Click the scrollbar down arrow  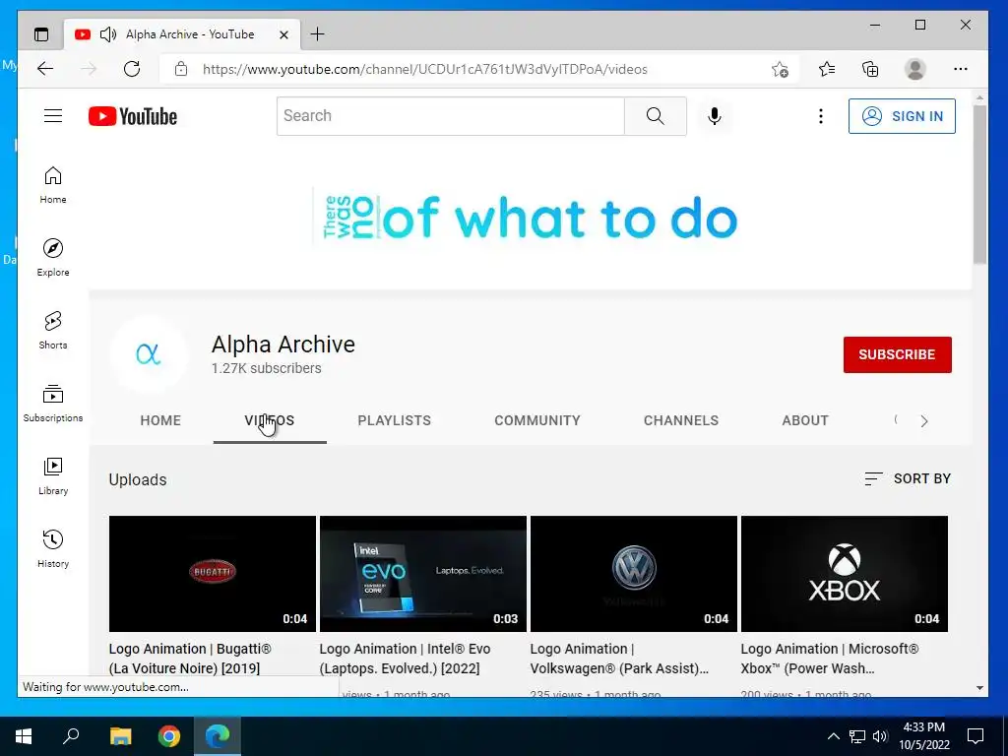point(979,688)
